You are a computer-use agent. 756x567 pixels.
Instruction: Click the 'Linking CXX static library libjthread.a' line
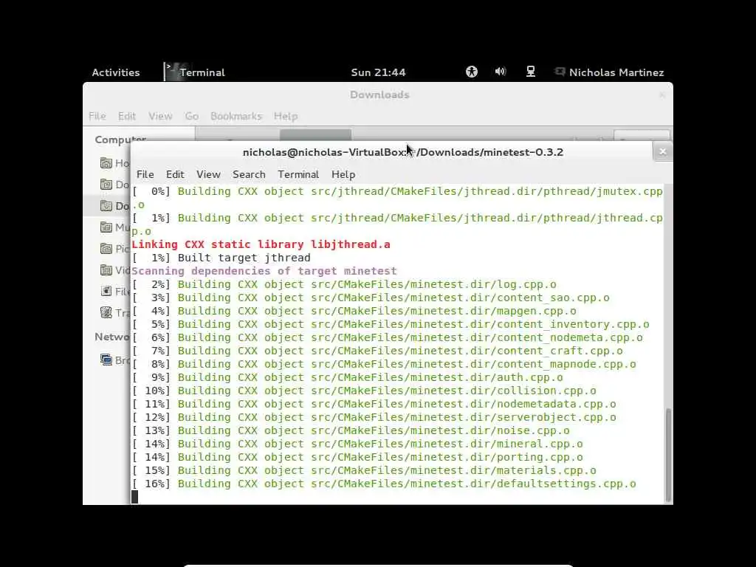tap(261, 244)
